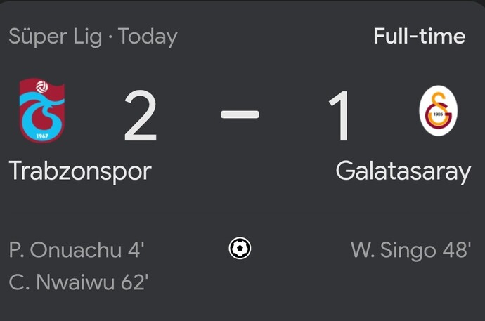View W. Singo goal entry

(410, 249)
